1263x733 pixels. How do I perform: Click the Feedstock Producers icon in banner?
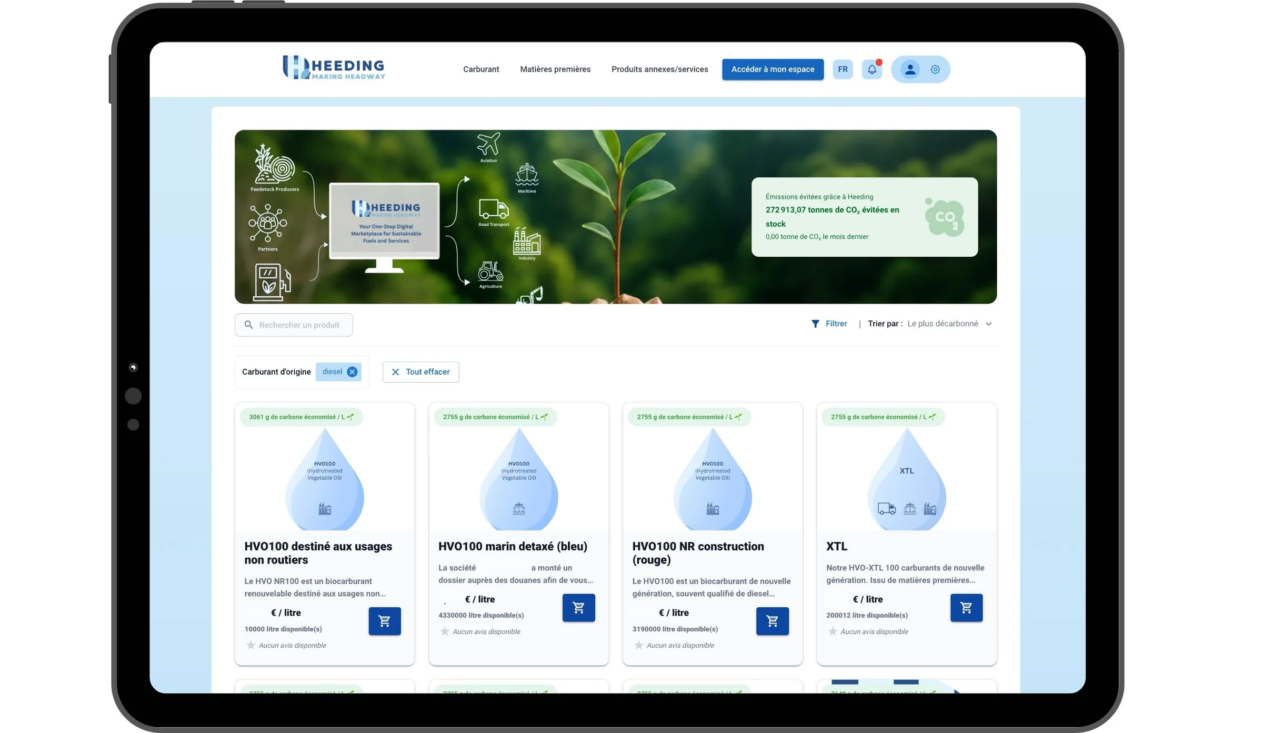click(274, 164)
